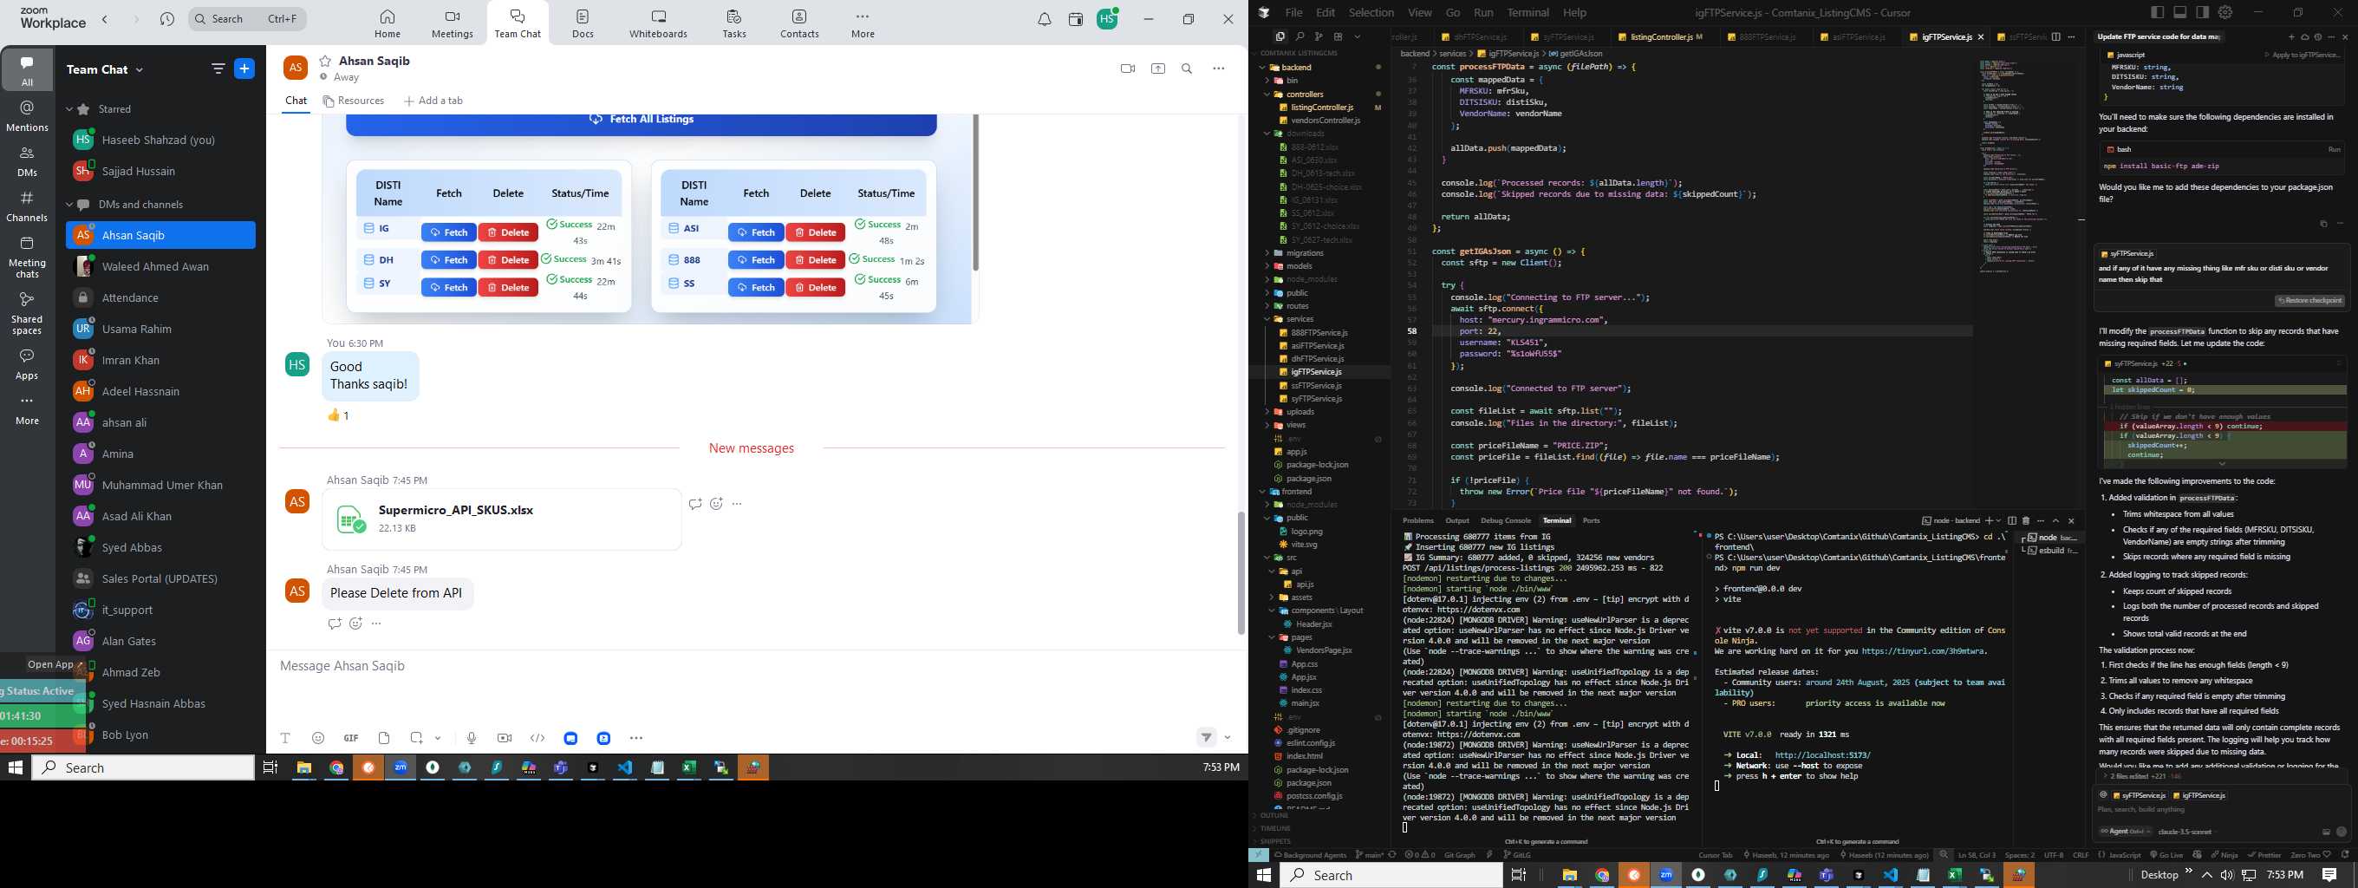The image size is (2358, 888).
Task: Attach file in Zoom message composer
Action: coord(383,738)
